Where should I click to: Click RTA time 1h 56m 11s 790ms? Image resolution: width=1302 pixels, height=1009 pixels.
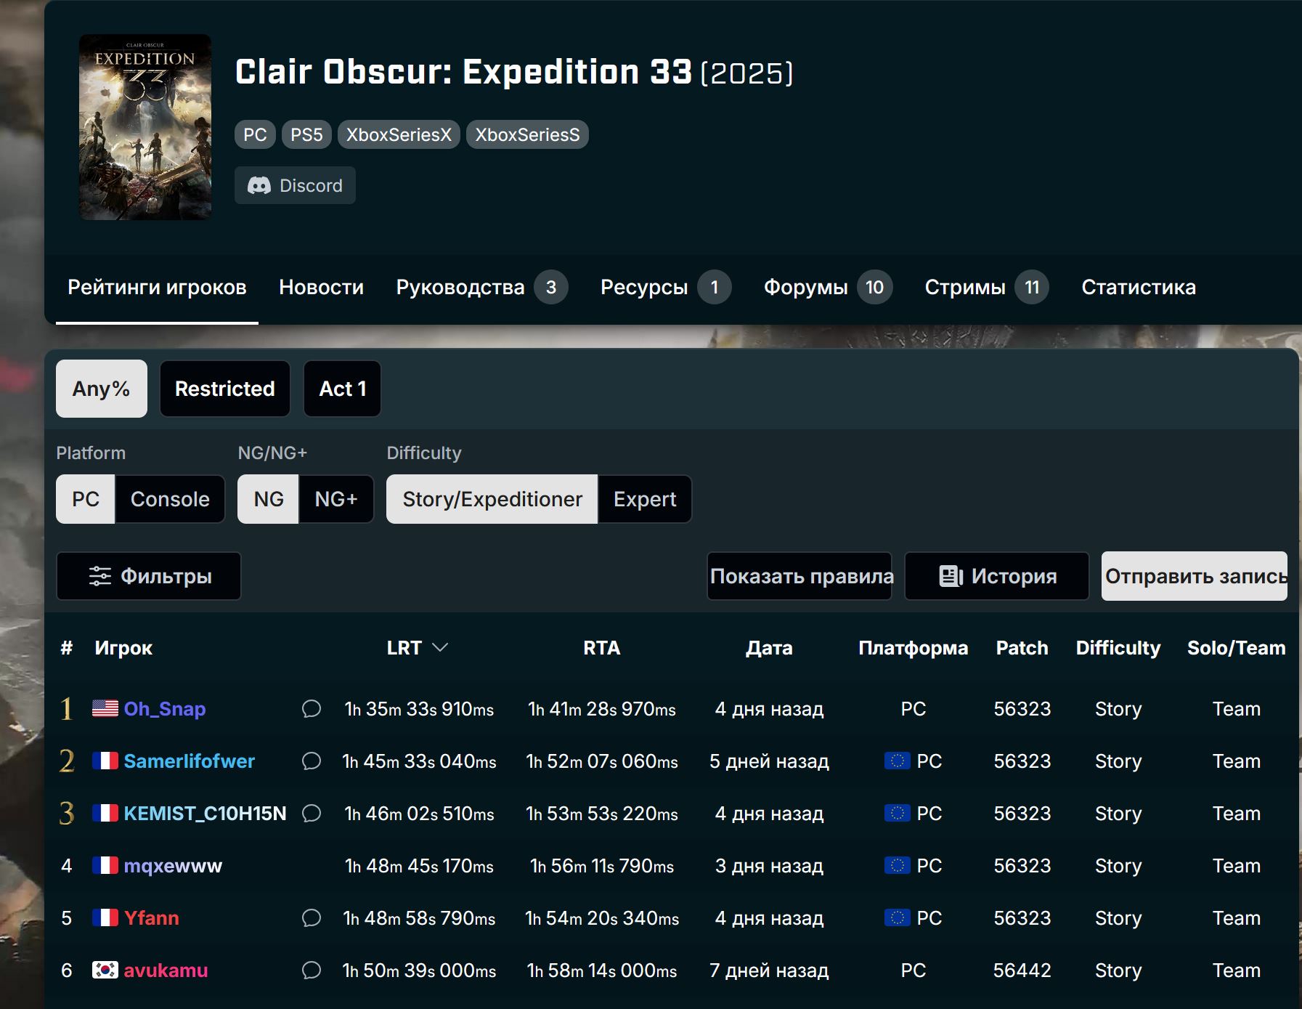(x=602, y=866)
